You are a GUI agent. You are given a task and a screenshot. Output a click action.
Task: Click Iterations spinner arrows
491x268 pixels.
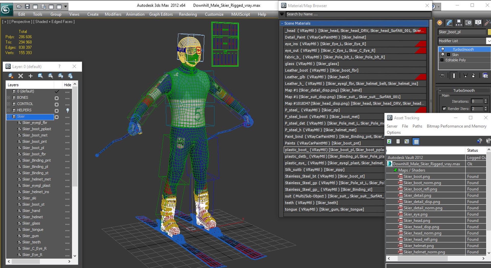pos(486,101)
